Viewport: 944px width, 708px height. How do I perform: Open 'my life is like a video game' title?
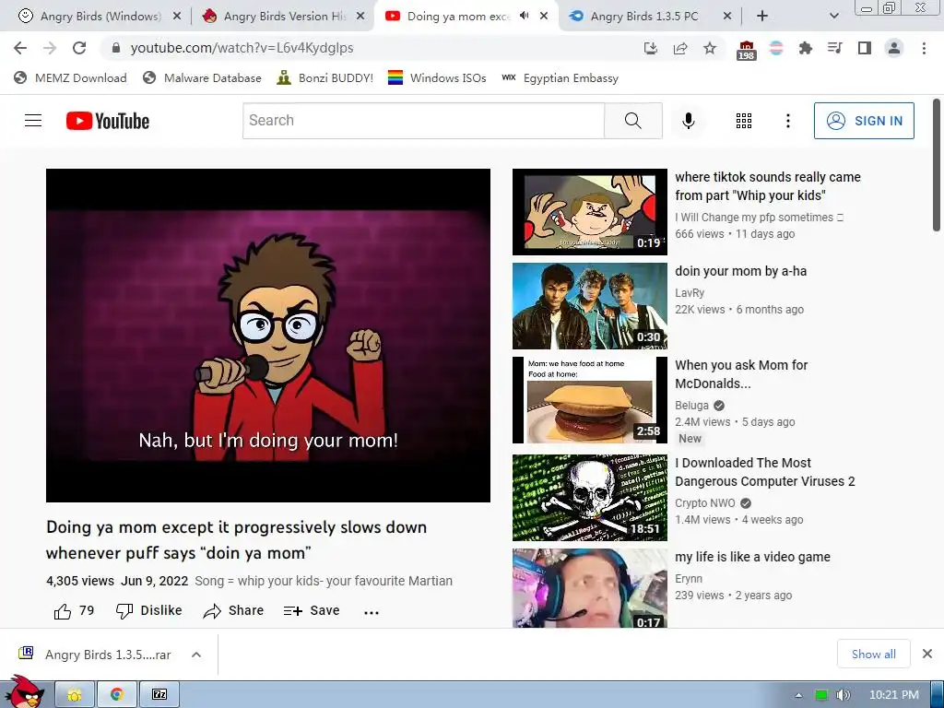pos(752,557)
